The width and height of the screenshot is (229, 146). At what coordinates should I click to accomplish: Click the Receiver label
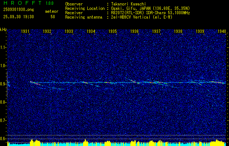(x=74, y=13)
